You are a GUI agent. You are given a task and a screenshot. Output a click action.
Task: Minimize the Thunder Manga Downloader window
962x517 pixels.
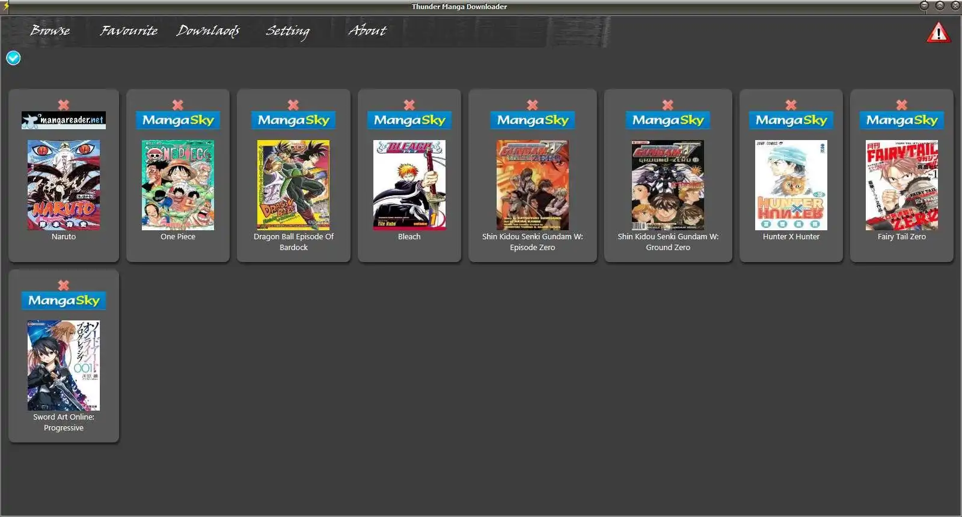pos(925,5)
